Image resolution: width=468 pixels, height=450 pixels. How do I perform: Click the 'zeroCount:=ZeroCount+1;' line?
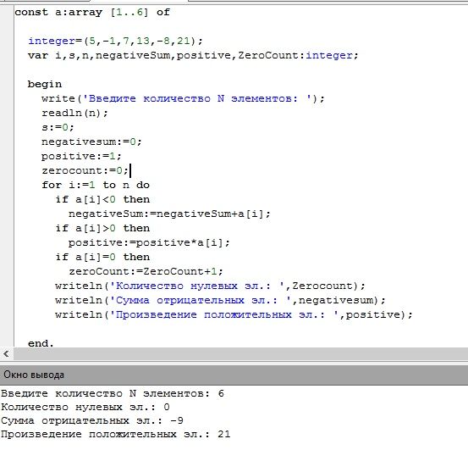point(146,271)
